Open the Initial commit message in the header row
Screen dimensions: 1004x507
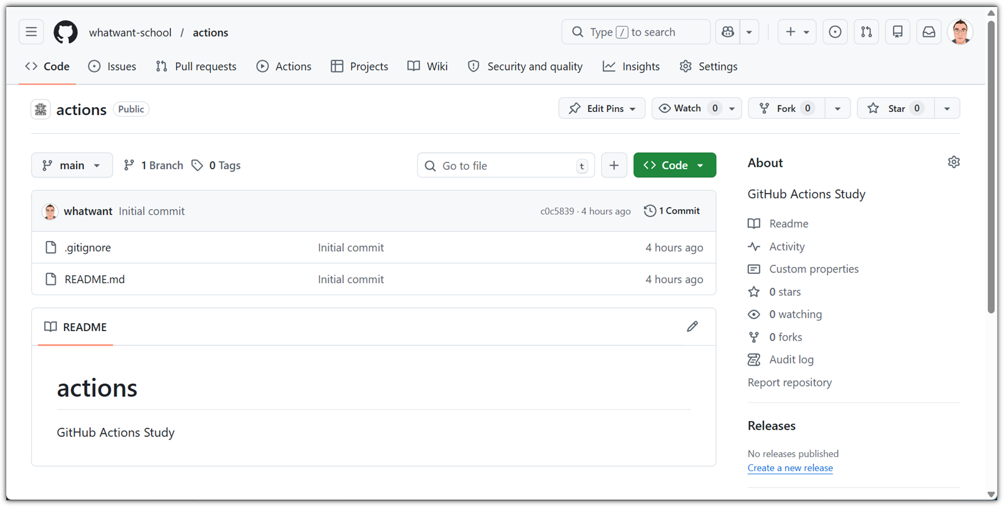pos(152,211)
